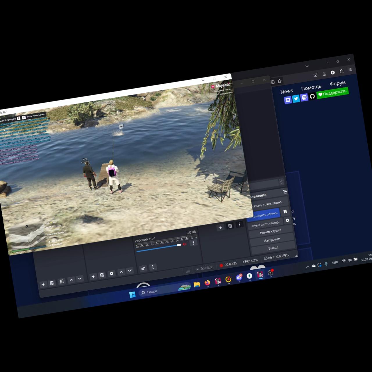Mute the Рабочий стол audio speaker icon
This screenshot has height=372, width=372.
[x=185, y=244]
